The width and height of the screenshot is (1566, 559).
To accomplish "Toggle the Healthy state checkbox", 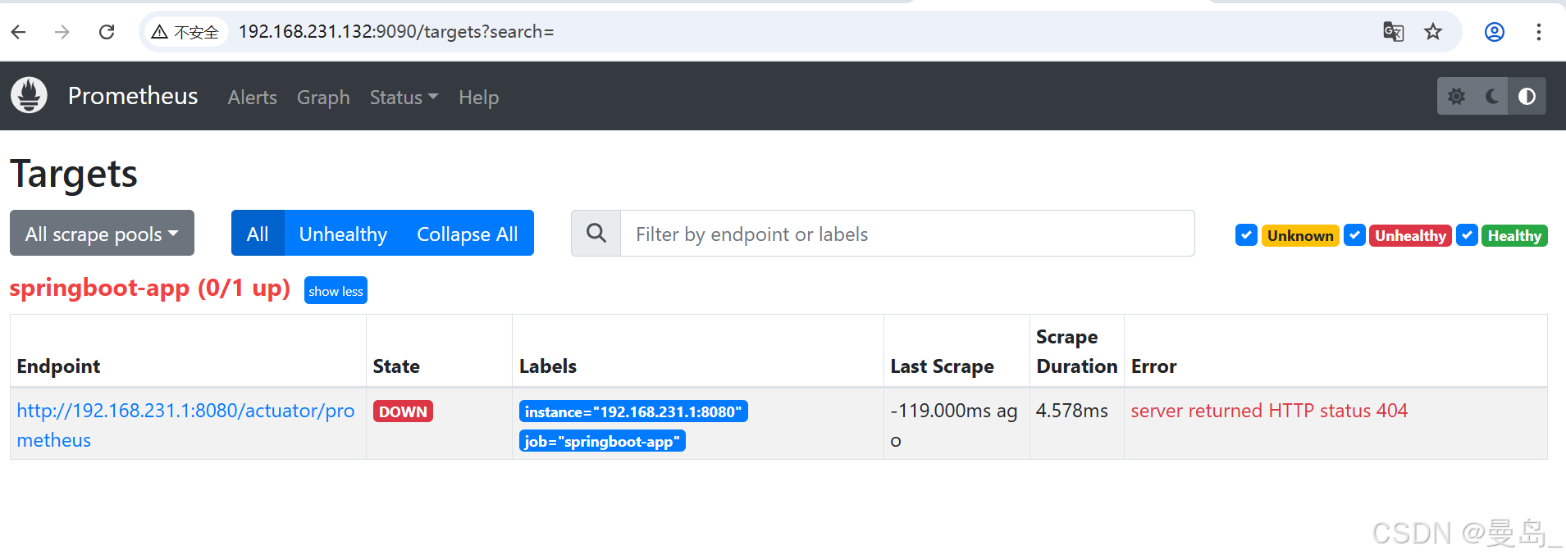I will point(1467,235).
